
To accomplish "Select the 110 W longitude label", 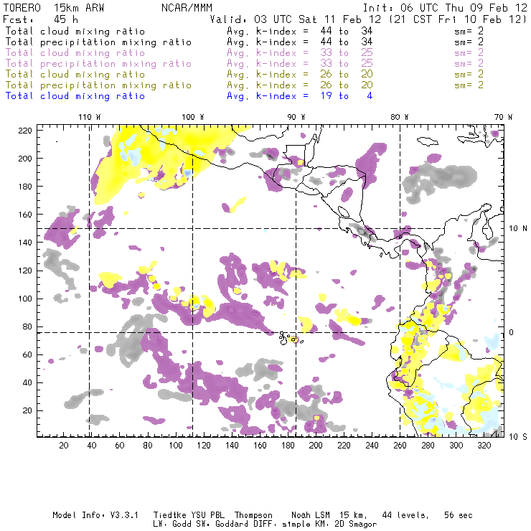I will (89, 116).
